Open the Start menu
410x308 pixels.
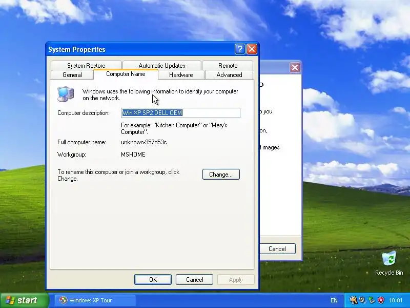[24, 300]
